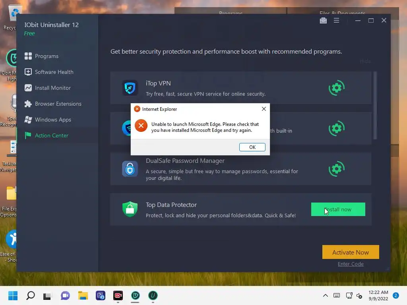407x305 pixels.
Task: Click the red recorder app in taskbar
Action: [118, 295]
